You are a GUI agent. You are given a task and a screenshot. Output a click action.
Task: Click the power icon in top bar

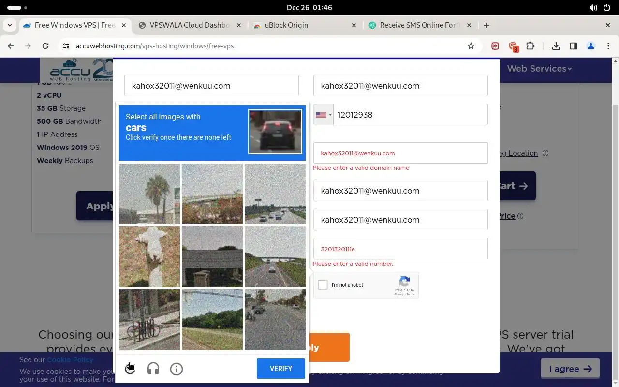tap(607, 8)
